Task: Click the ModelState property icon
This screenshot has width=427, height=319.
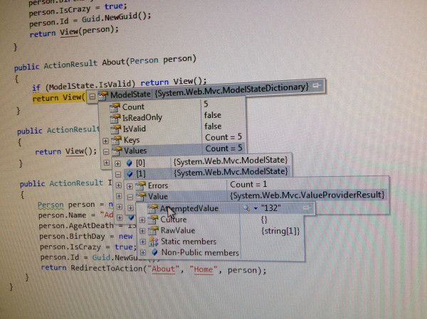Action: 103,95
